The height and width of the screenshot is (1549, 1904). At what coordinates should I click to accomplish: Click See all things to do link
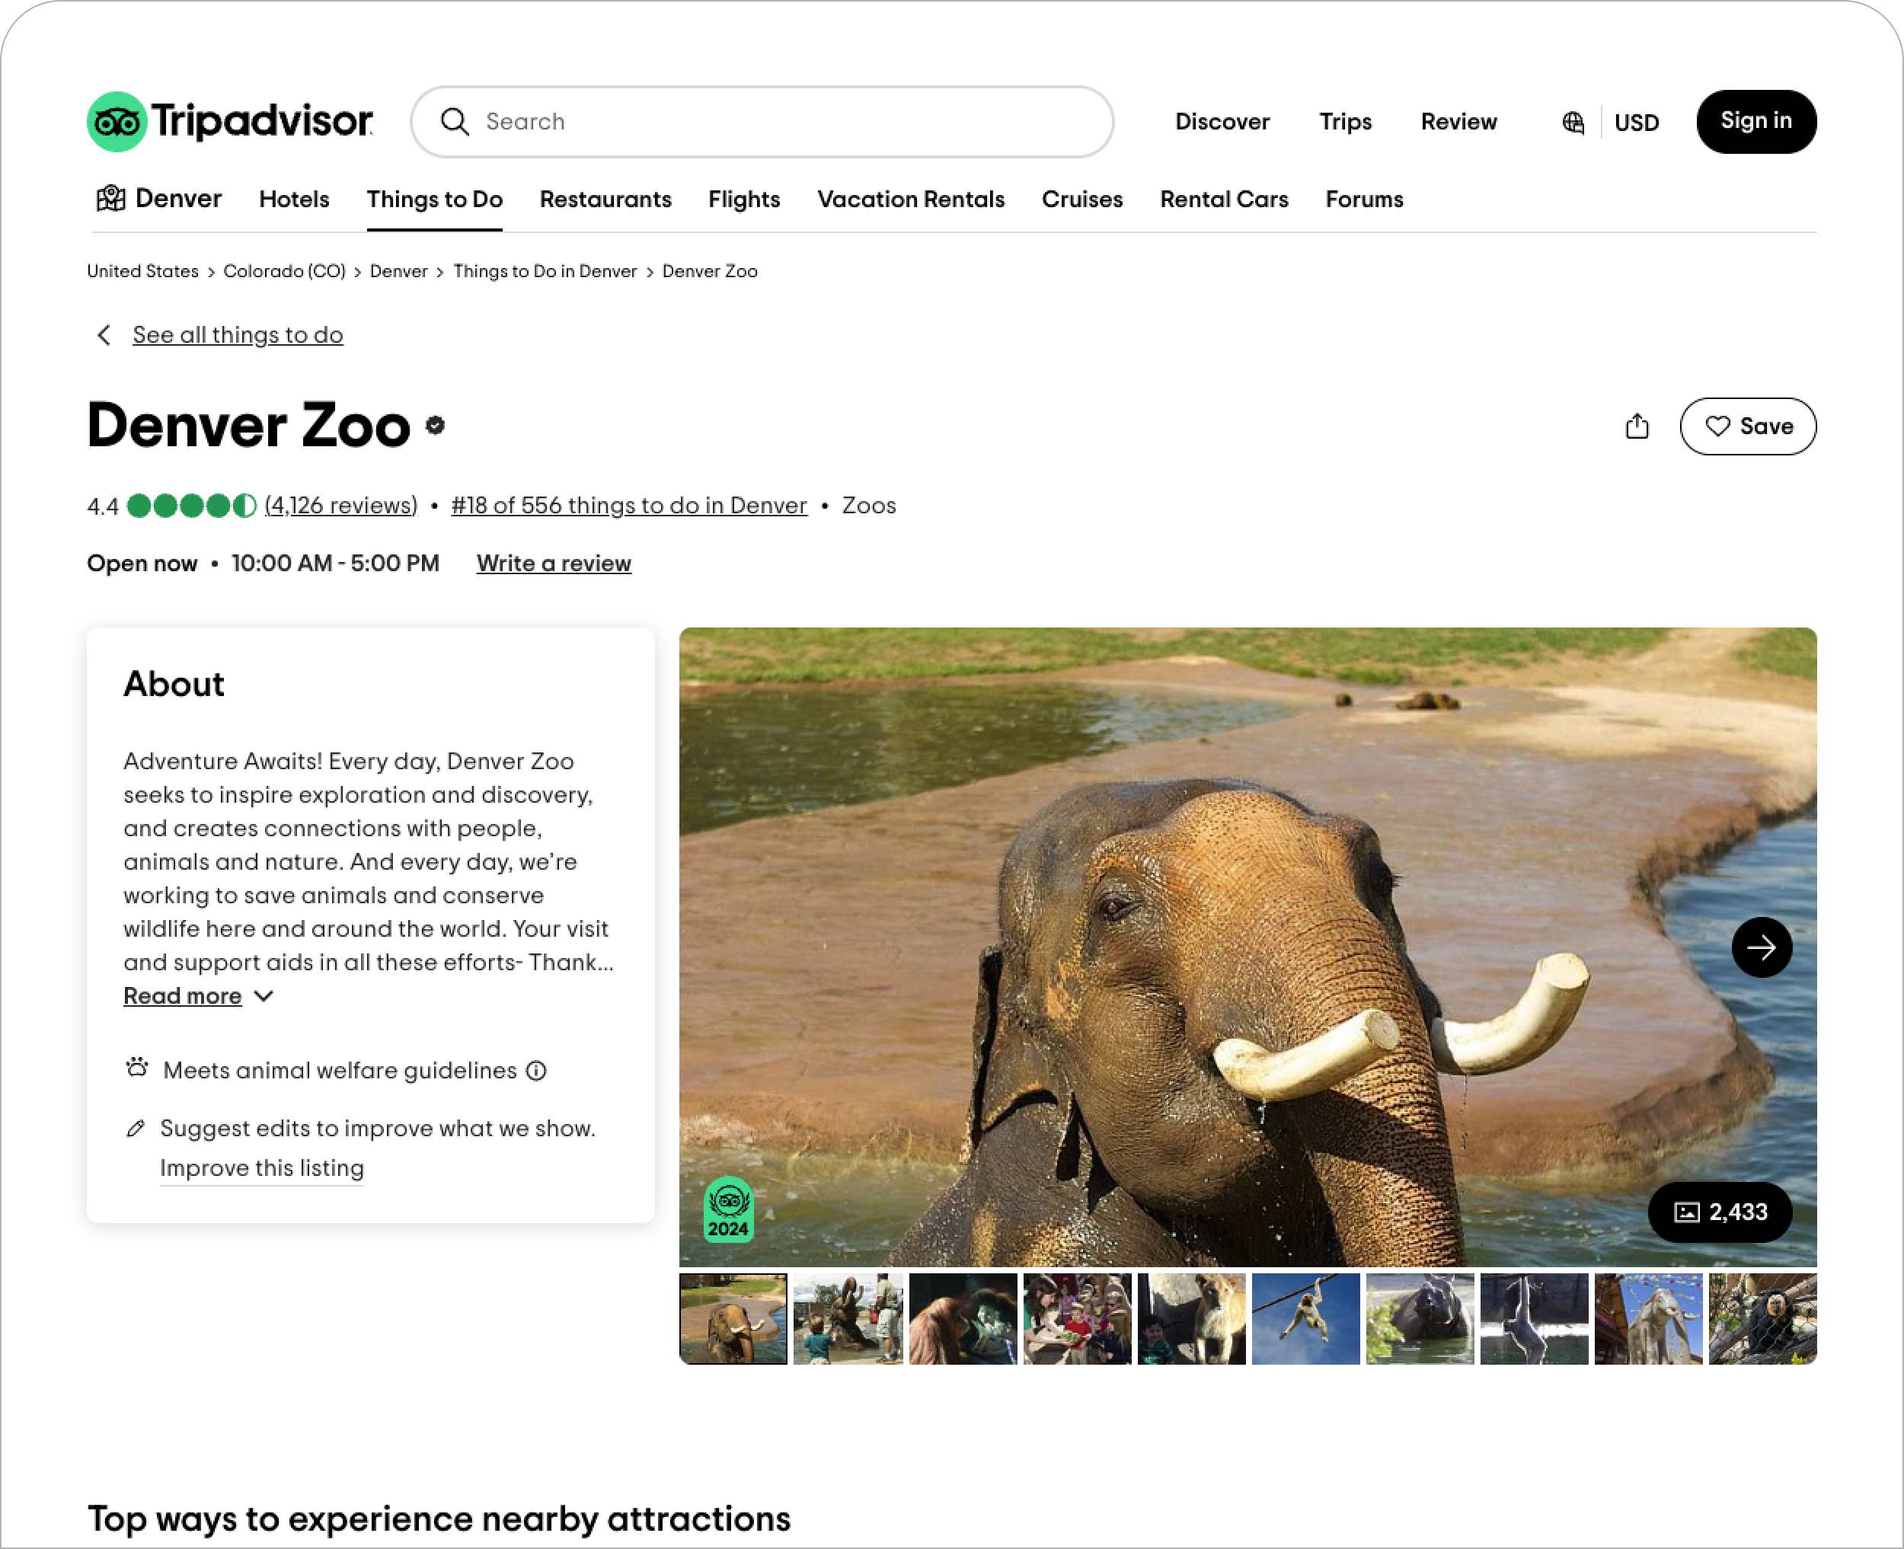pyautogui.click(x=238, y=336)
